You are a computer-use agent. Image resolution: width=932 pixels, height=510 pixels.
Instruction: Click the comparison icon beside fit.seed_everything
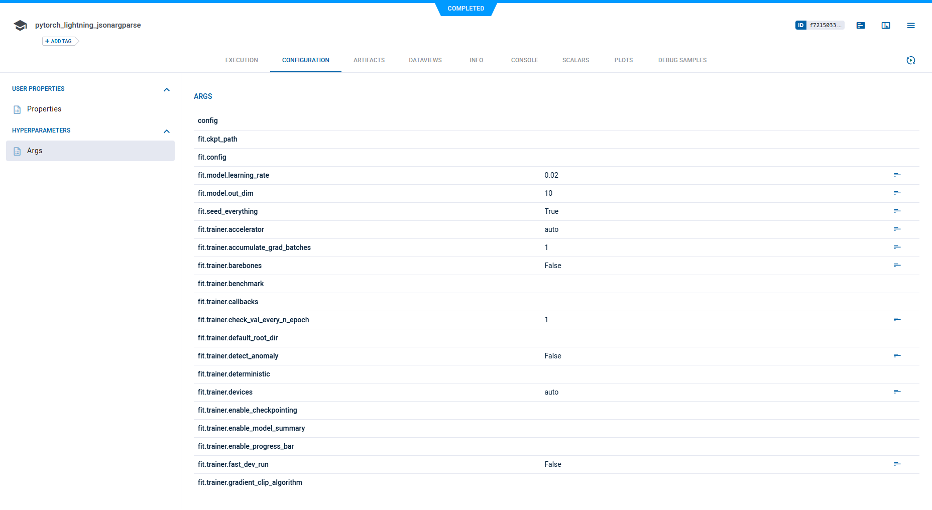tap(897, 211)
